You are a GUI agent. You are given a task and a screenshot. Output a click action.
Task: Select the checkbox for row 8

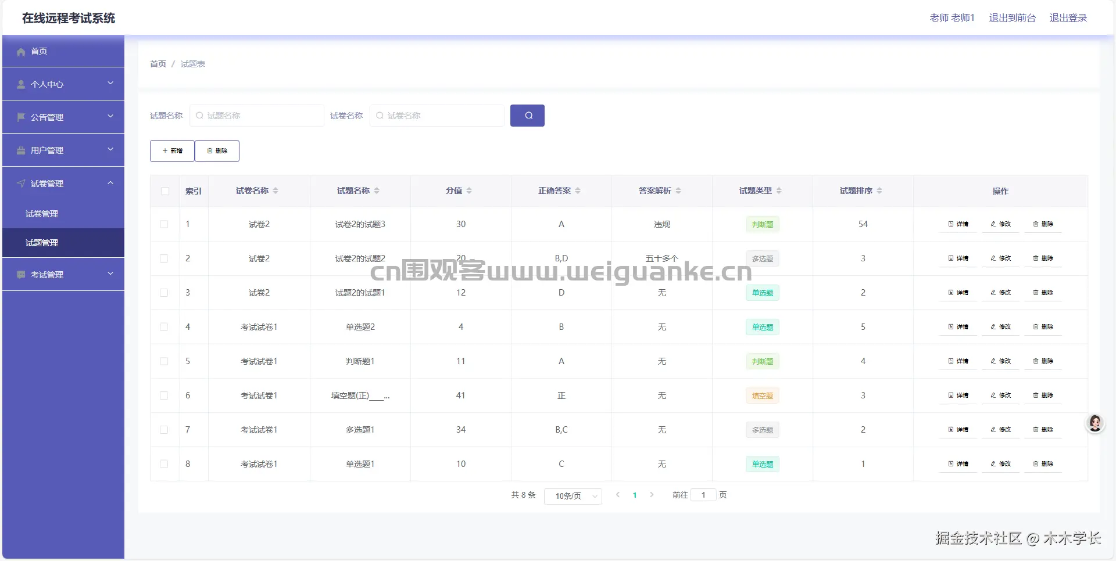point(164,464)
